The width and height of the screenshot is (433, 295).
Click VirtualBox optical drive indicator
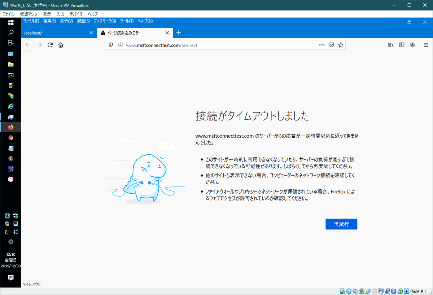[x=349, y=291]
